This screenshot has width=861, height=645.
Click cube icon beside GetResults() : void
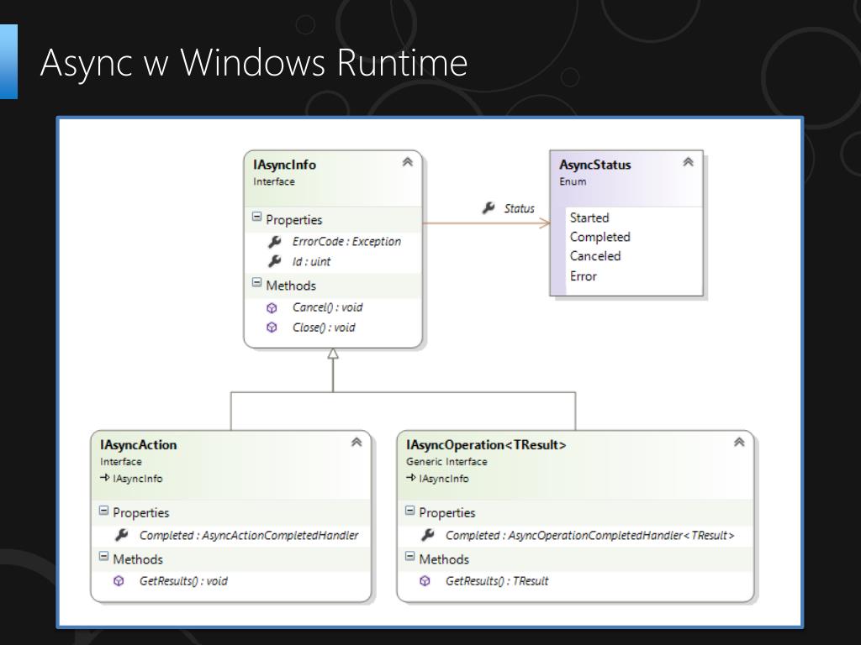(119, 581)
